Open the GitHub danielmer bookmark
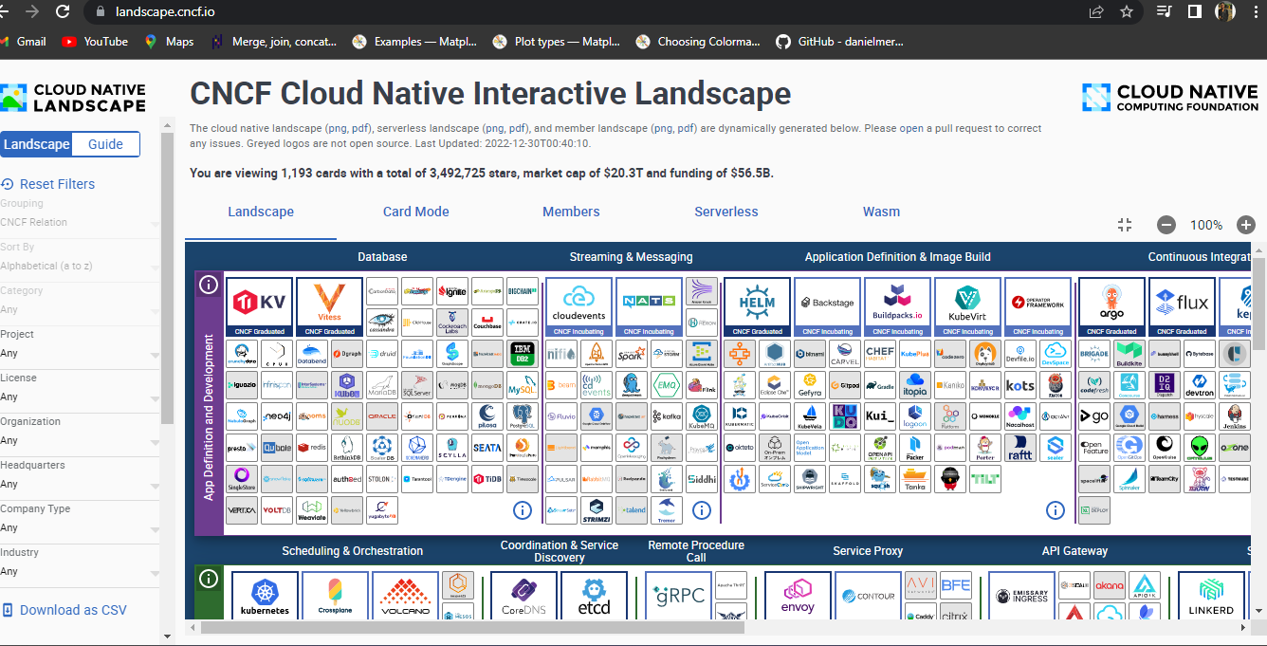This screenshot has width=1267, height=646. [x=840, y=42]
